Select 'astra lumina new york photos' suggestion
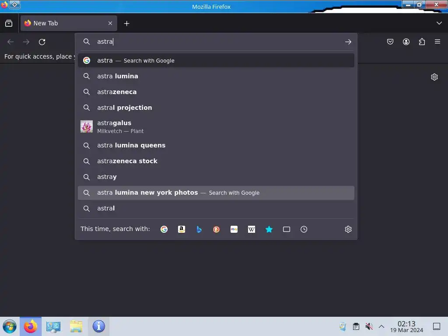Viewport: 448px width, 336px height. pyautogui.click(x=216, y=193)
